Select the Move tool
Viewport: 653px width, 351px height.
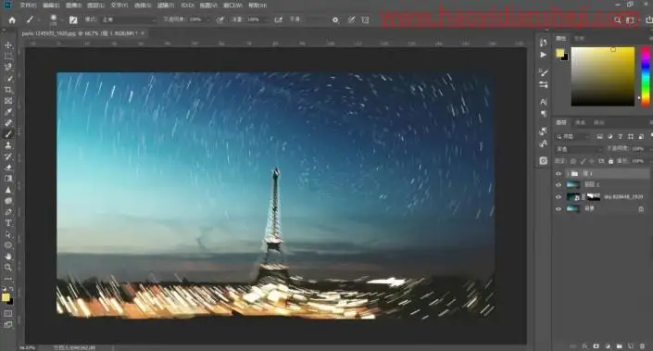[x=8, y=45]
